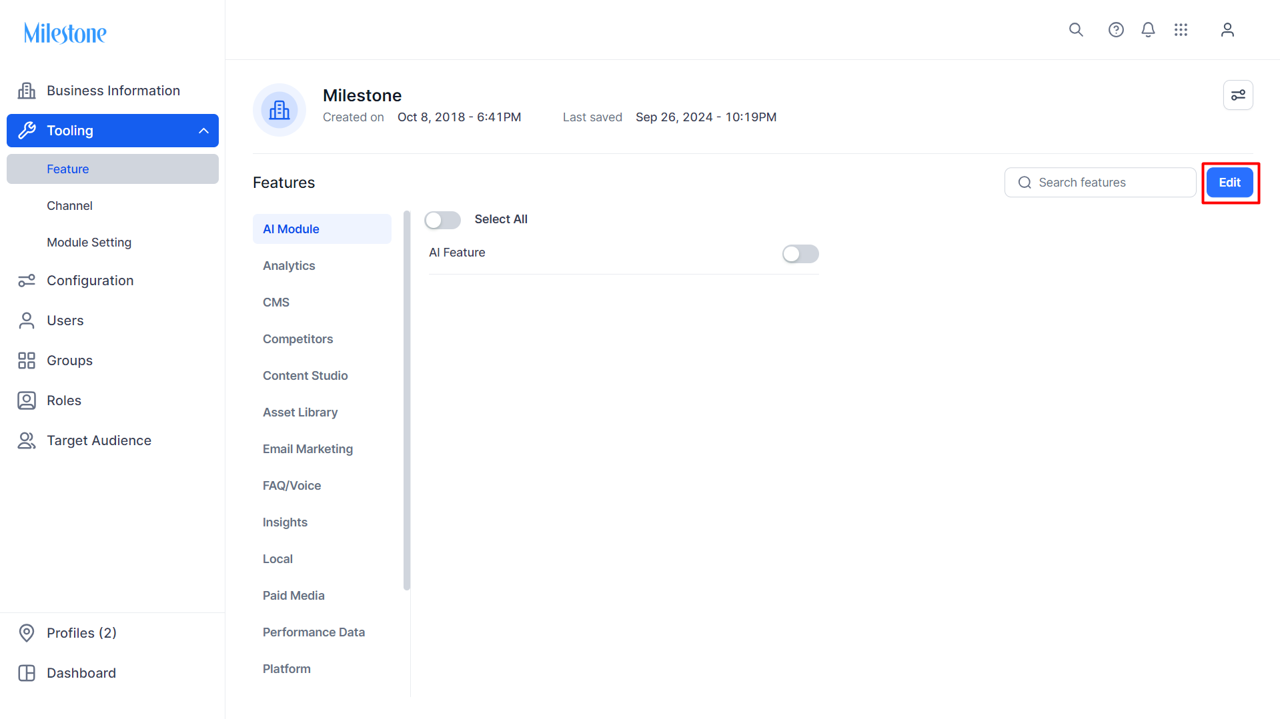Click the Features section heading

283,183
